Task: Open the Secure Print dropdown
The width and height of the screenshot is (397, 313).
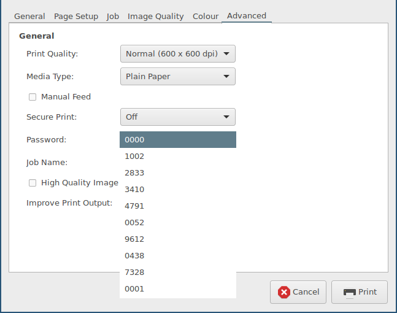Action: coord(178,117)
